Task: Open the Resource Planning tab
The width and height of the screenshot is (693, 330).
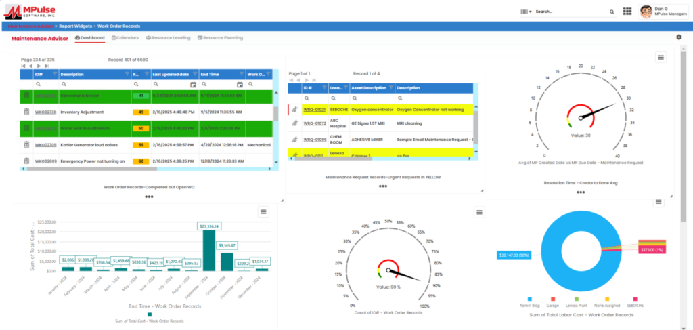Action: (220, 38)
